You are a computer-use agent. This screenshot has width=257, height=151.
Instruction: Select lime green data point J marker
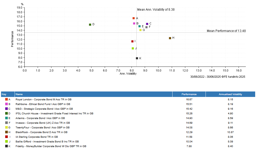point(133,48)
